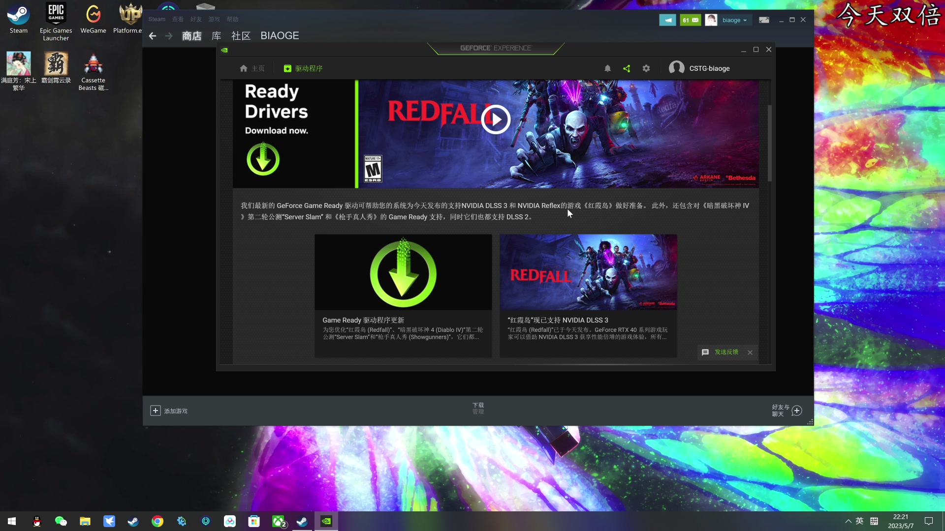Select the Epic Games Launcher desktop icon
Image resolution: width=945 pixels, height=531 pixels.
click(x=56, y=22)
